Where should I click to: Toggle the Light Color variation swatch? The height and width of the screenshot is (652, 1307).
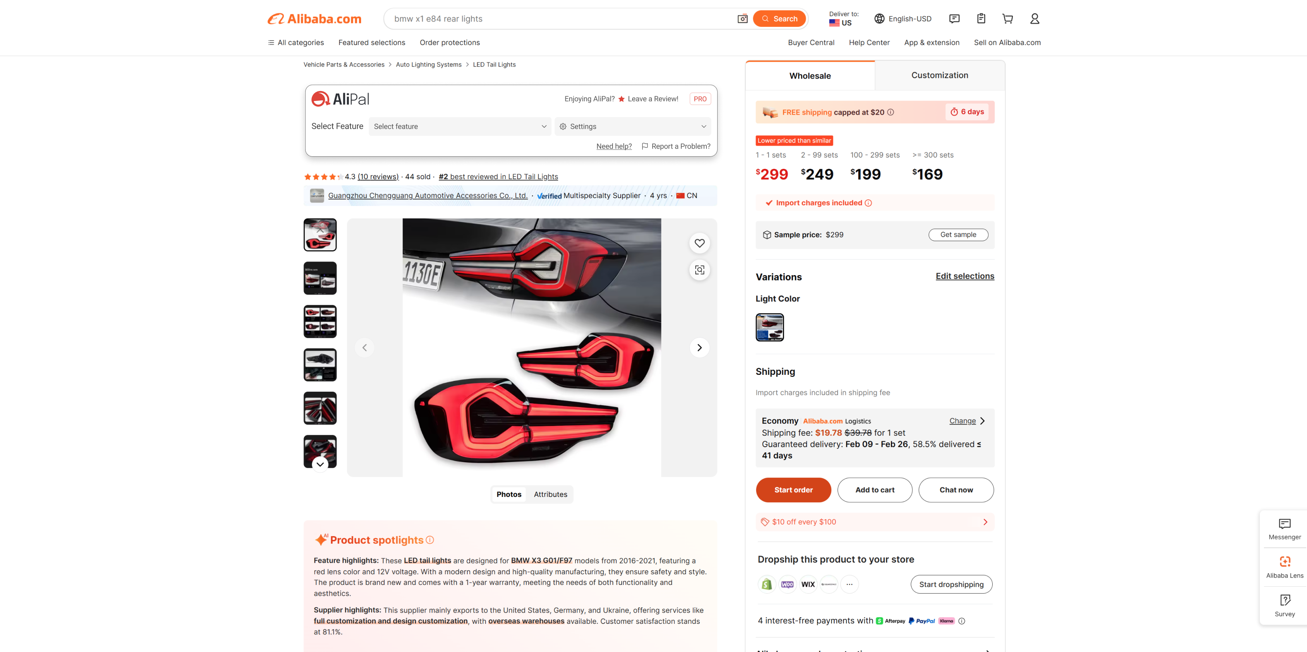769,327
